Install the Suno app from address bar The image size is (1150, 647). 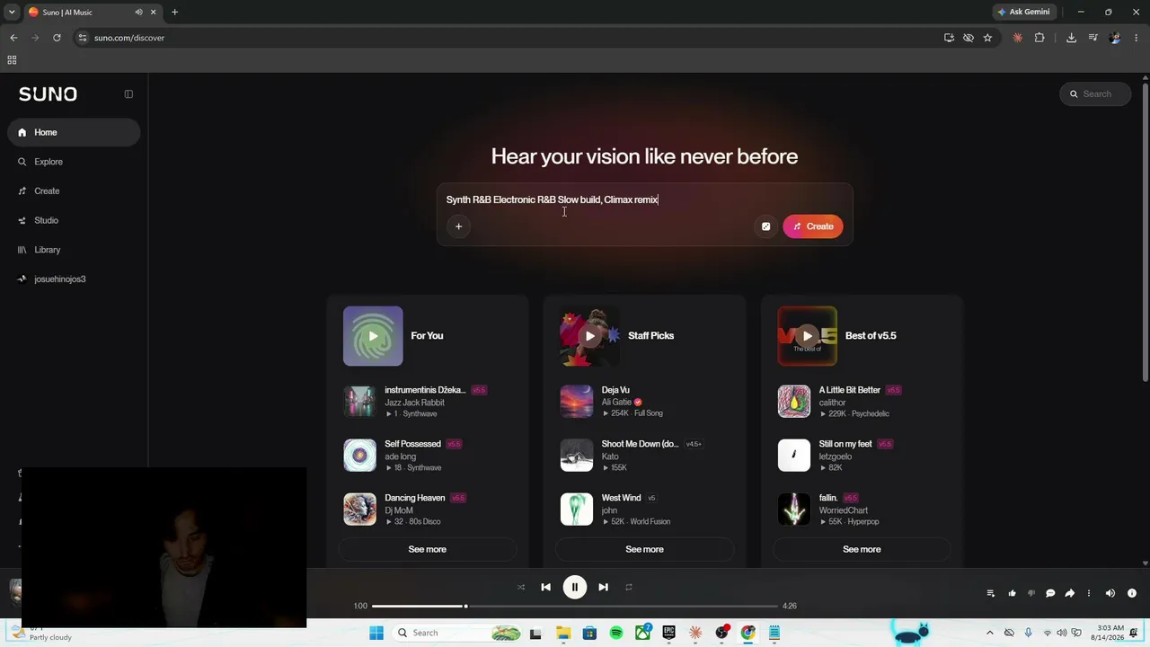pos(949,38)
